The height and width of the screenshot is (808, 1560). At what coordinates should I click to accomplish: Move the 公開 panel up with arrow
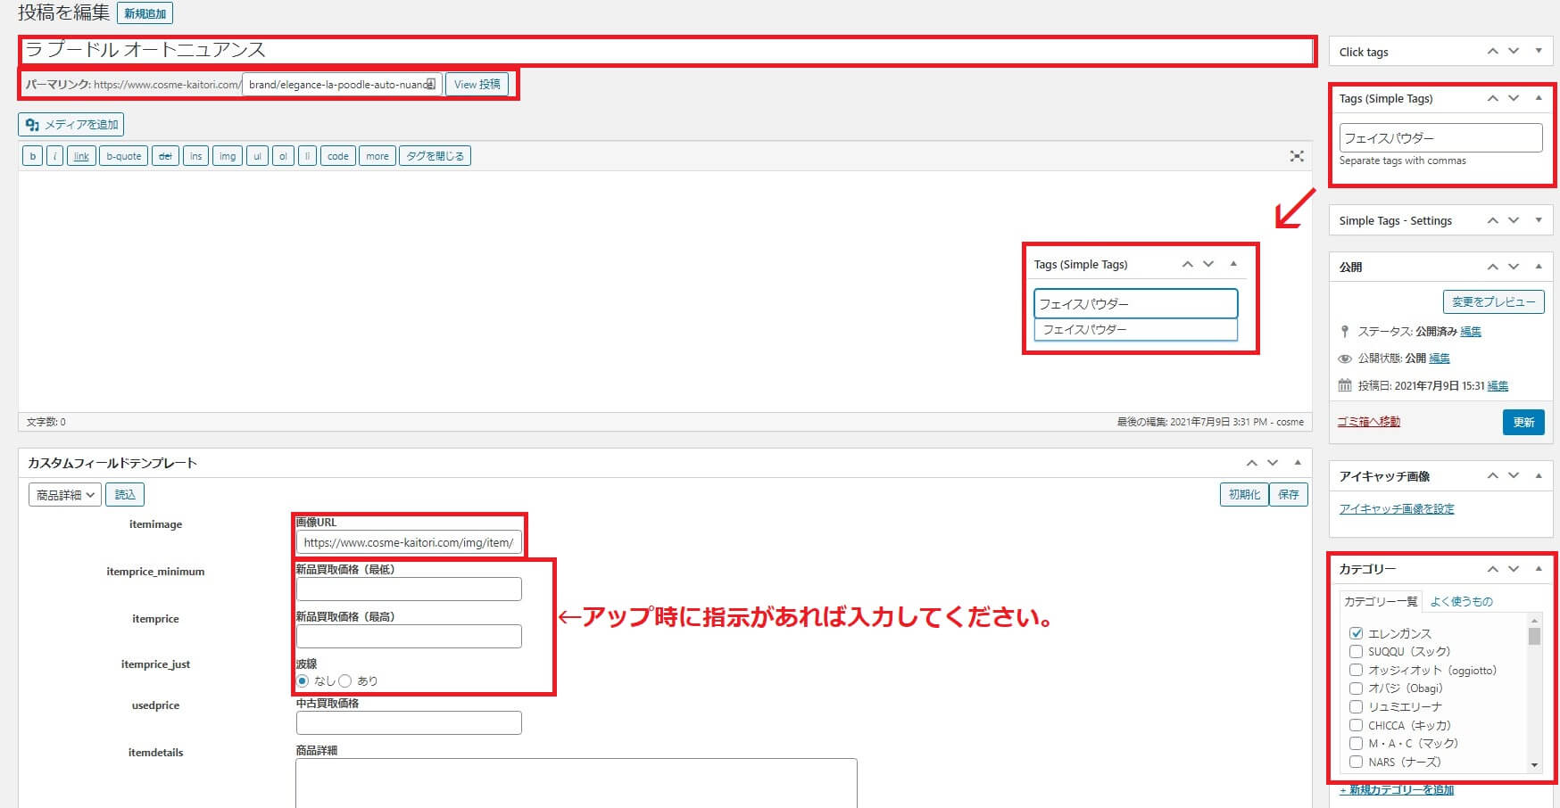tap(1492, 267)
